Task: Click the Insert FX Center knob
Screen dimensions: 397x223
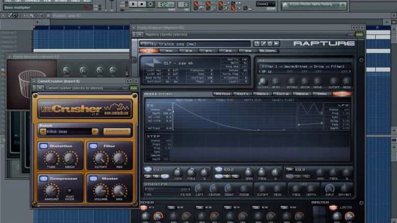Action: click(x=213, y=188)
